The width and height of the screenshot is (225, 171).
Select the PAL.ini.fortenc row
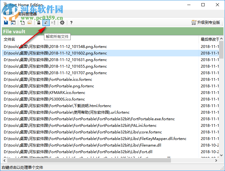(110, 126)
